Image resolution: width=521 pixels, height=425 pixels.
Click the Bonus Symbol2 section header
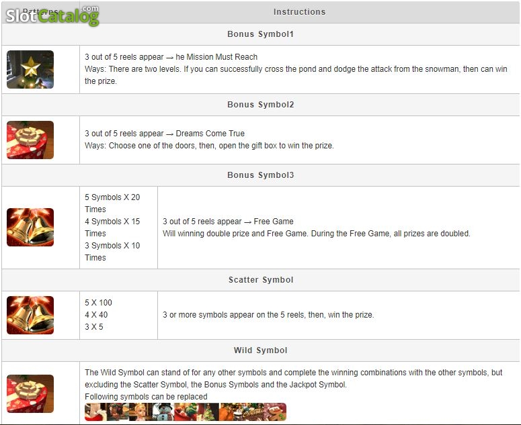(x=261, y=105)
